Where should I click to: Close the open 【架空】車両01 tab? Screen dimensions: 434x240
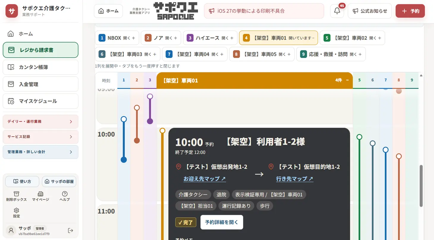(279, 38)
